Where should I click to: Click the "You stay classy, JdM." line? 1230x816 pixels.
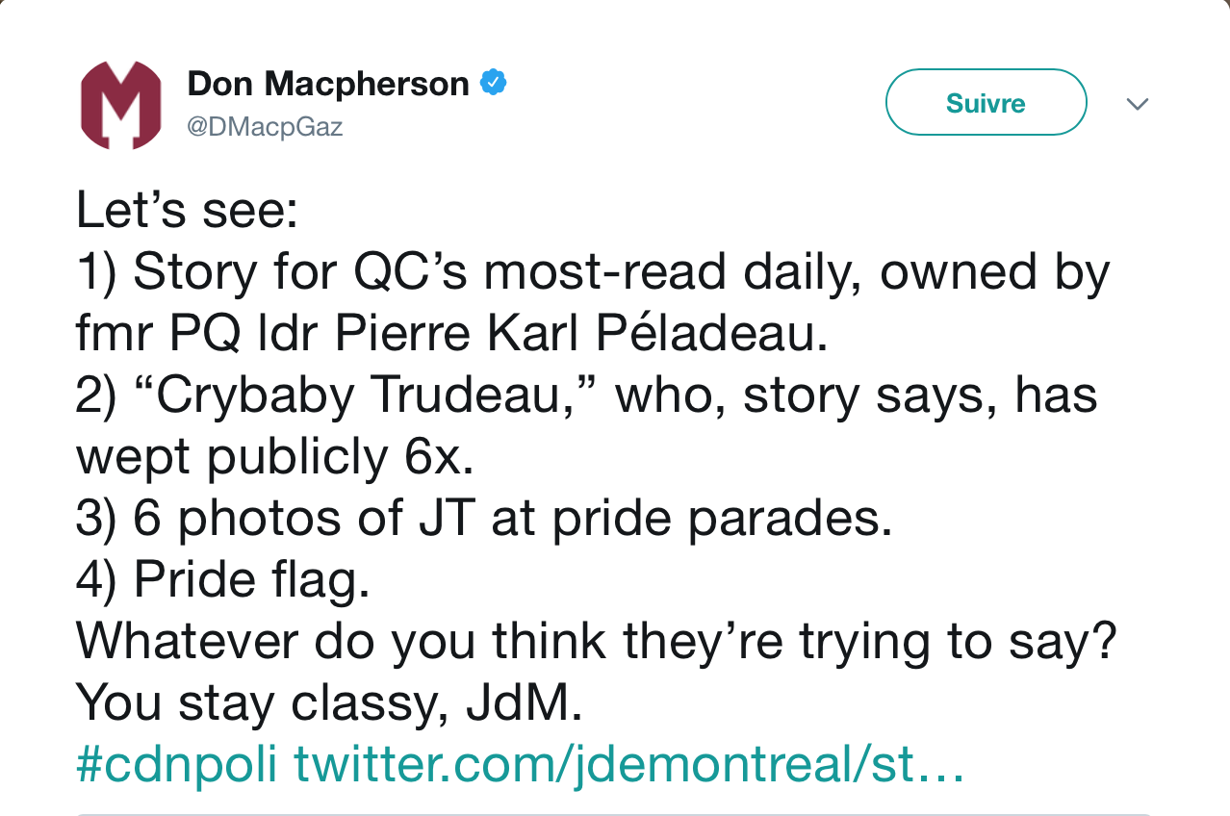point(330,704)
